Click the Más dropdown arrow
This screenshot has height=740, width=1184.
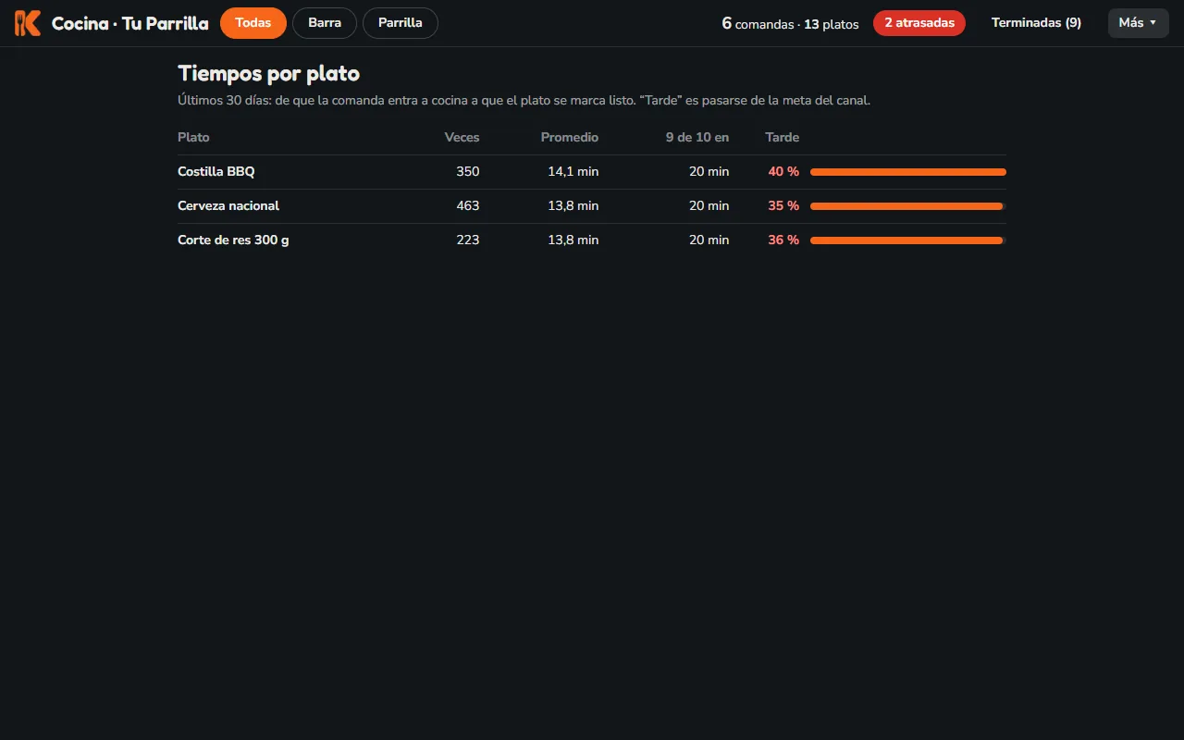[1153, 23]
